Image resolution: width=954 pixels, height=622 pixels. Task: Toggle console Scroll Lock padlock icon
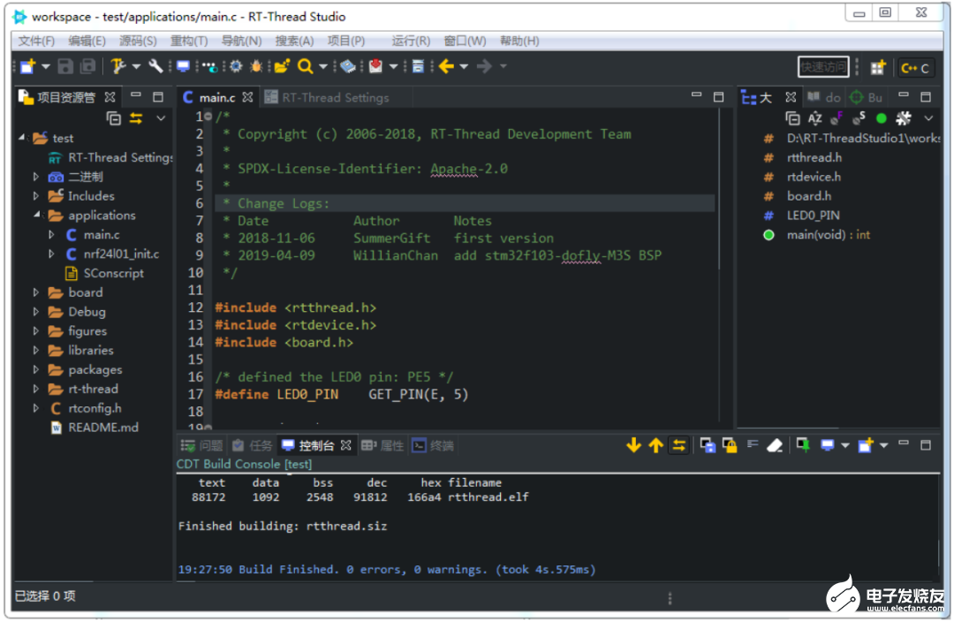(730, 445)
